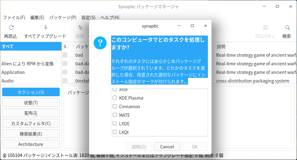This screenshot has height=160, width=297.
Task: Click the dialog heading 'このコンピュータでどのタスクを処理しますか?'
Action: coord(158,43)
